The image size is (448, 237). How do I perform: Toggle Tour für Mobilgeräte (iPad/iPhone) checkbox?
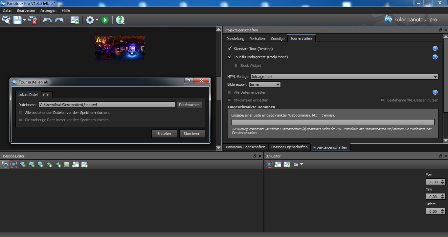pyautogui.click(x=230, y=57)
